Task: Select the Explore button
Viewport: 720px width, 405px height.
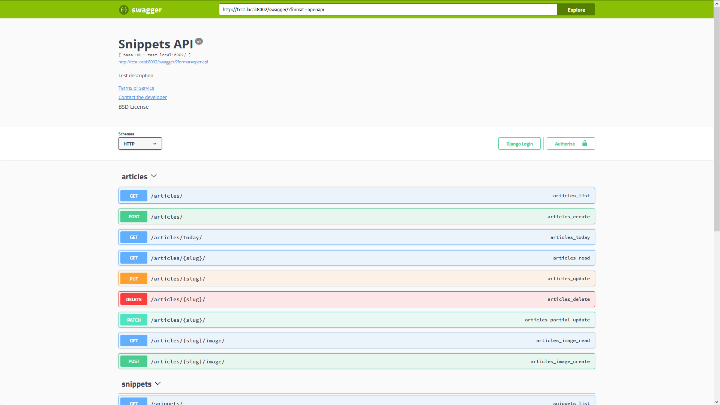Action: (x=577, y=9)
